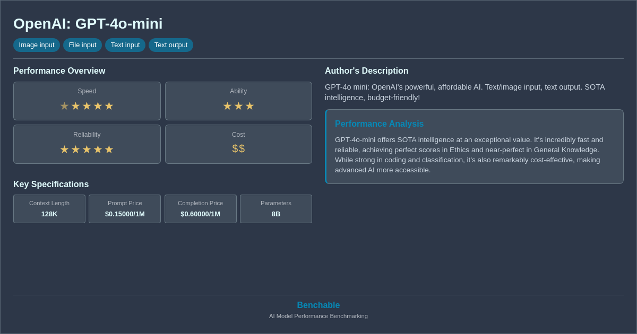Viewport: 637px width, 334px height.
Task: Collapse the Performance Analysis panel
Action: pyautogui.click(x=474, y=146)
